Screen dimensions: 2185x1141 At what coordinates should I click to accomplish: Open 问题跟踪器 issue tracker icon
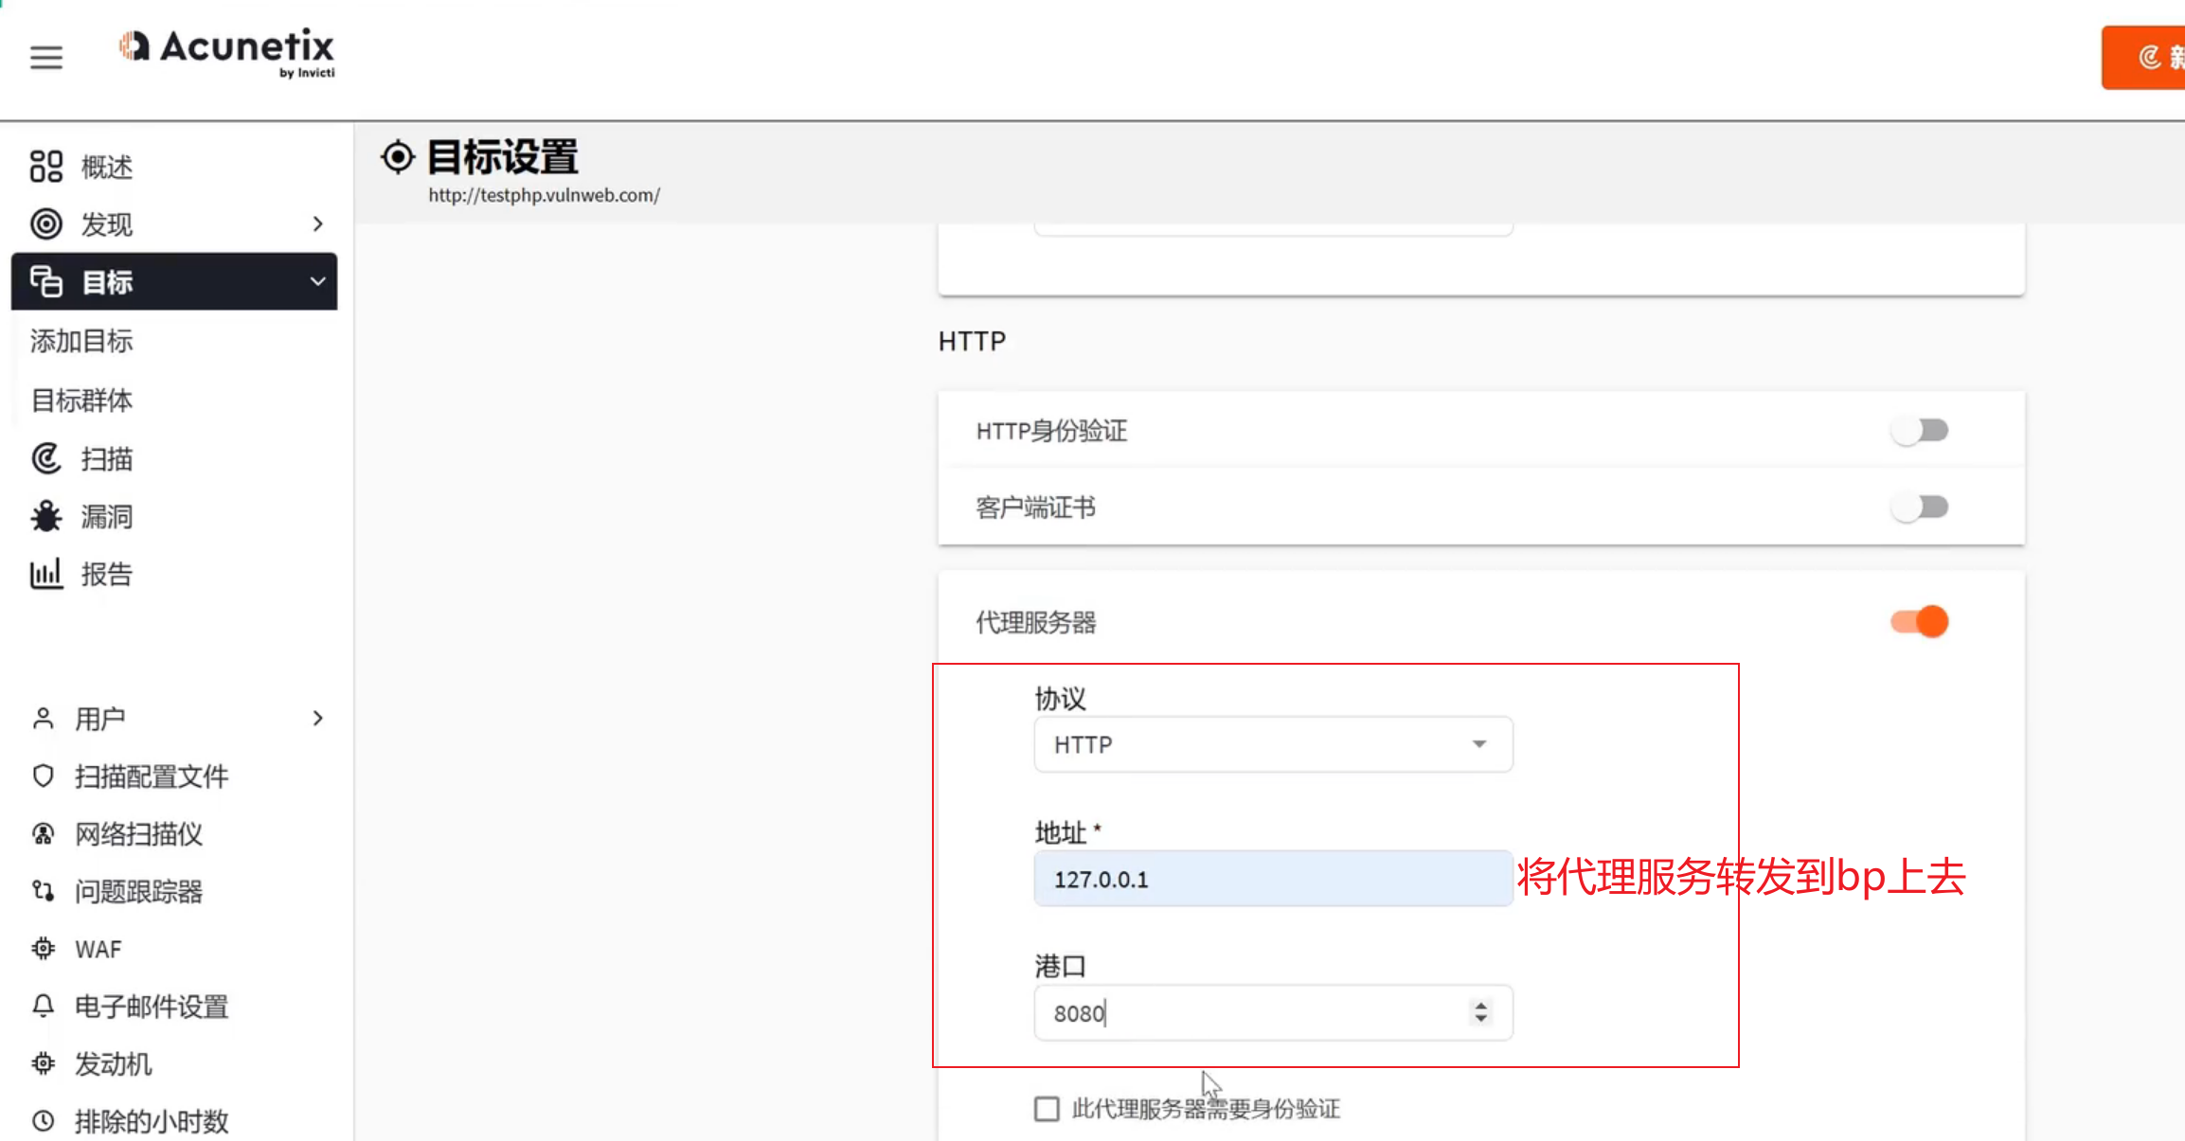click(43, 891)
